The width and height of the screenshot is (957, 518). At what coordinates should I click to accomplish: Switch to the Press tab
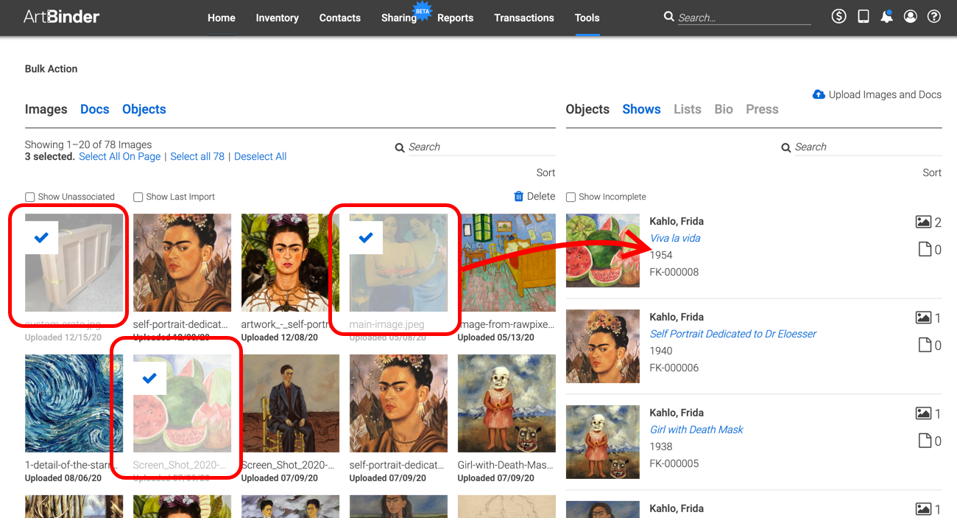point(762,109)
